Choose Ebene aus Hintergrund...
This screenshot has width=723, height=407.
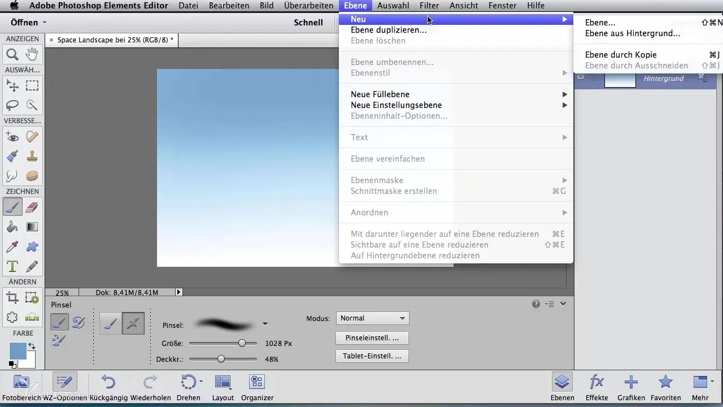[x=633, y=33]
